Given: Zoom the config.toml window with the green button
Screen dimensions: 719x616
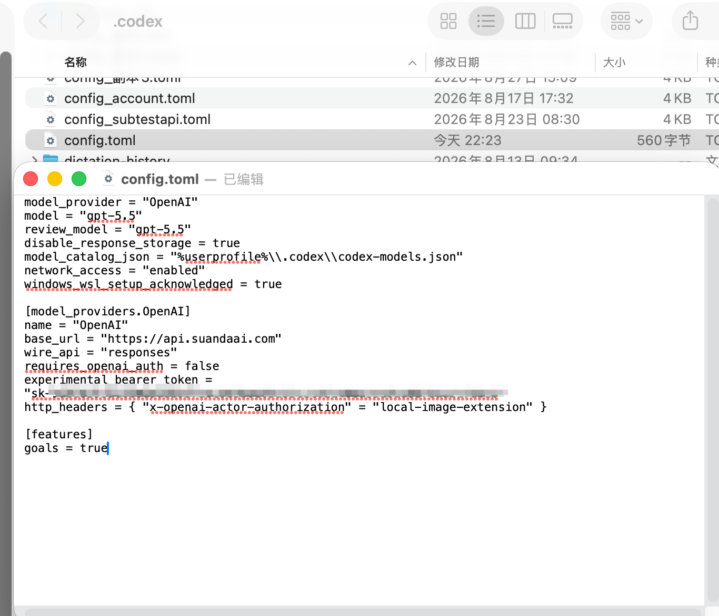Looking at the screenshot, I should [79, 179].
